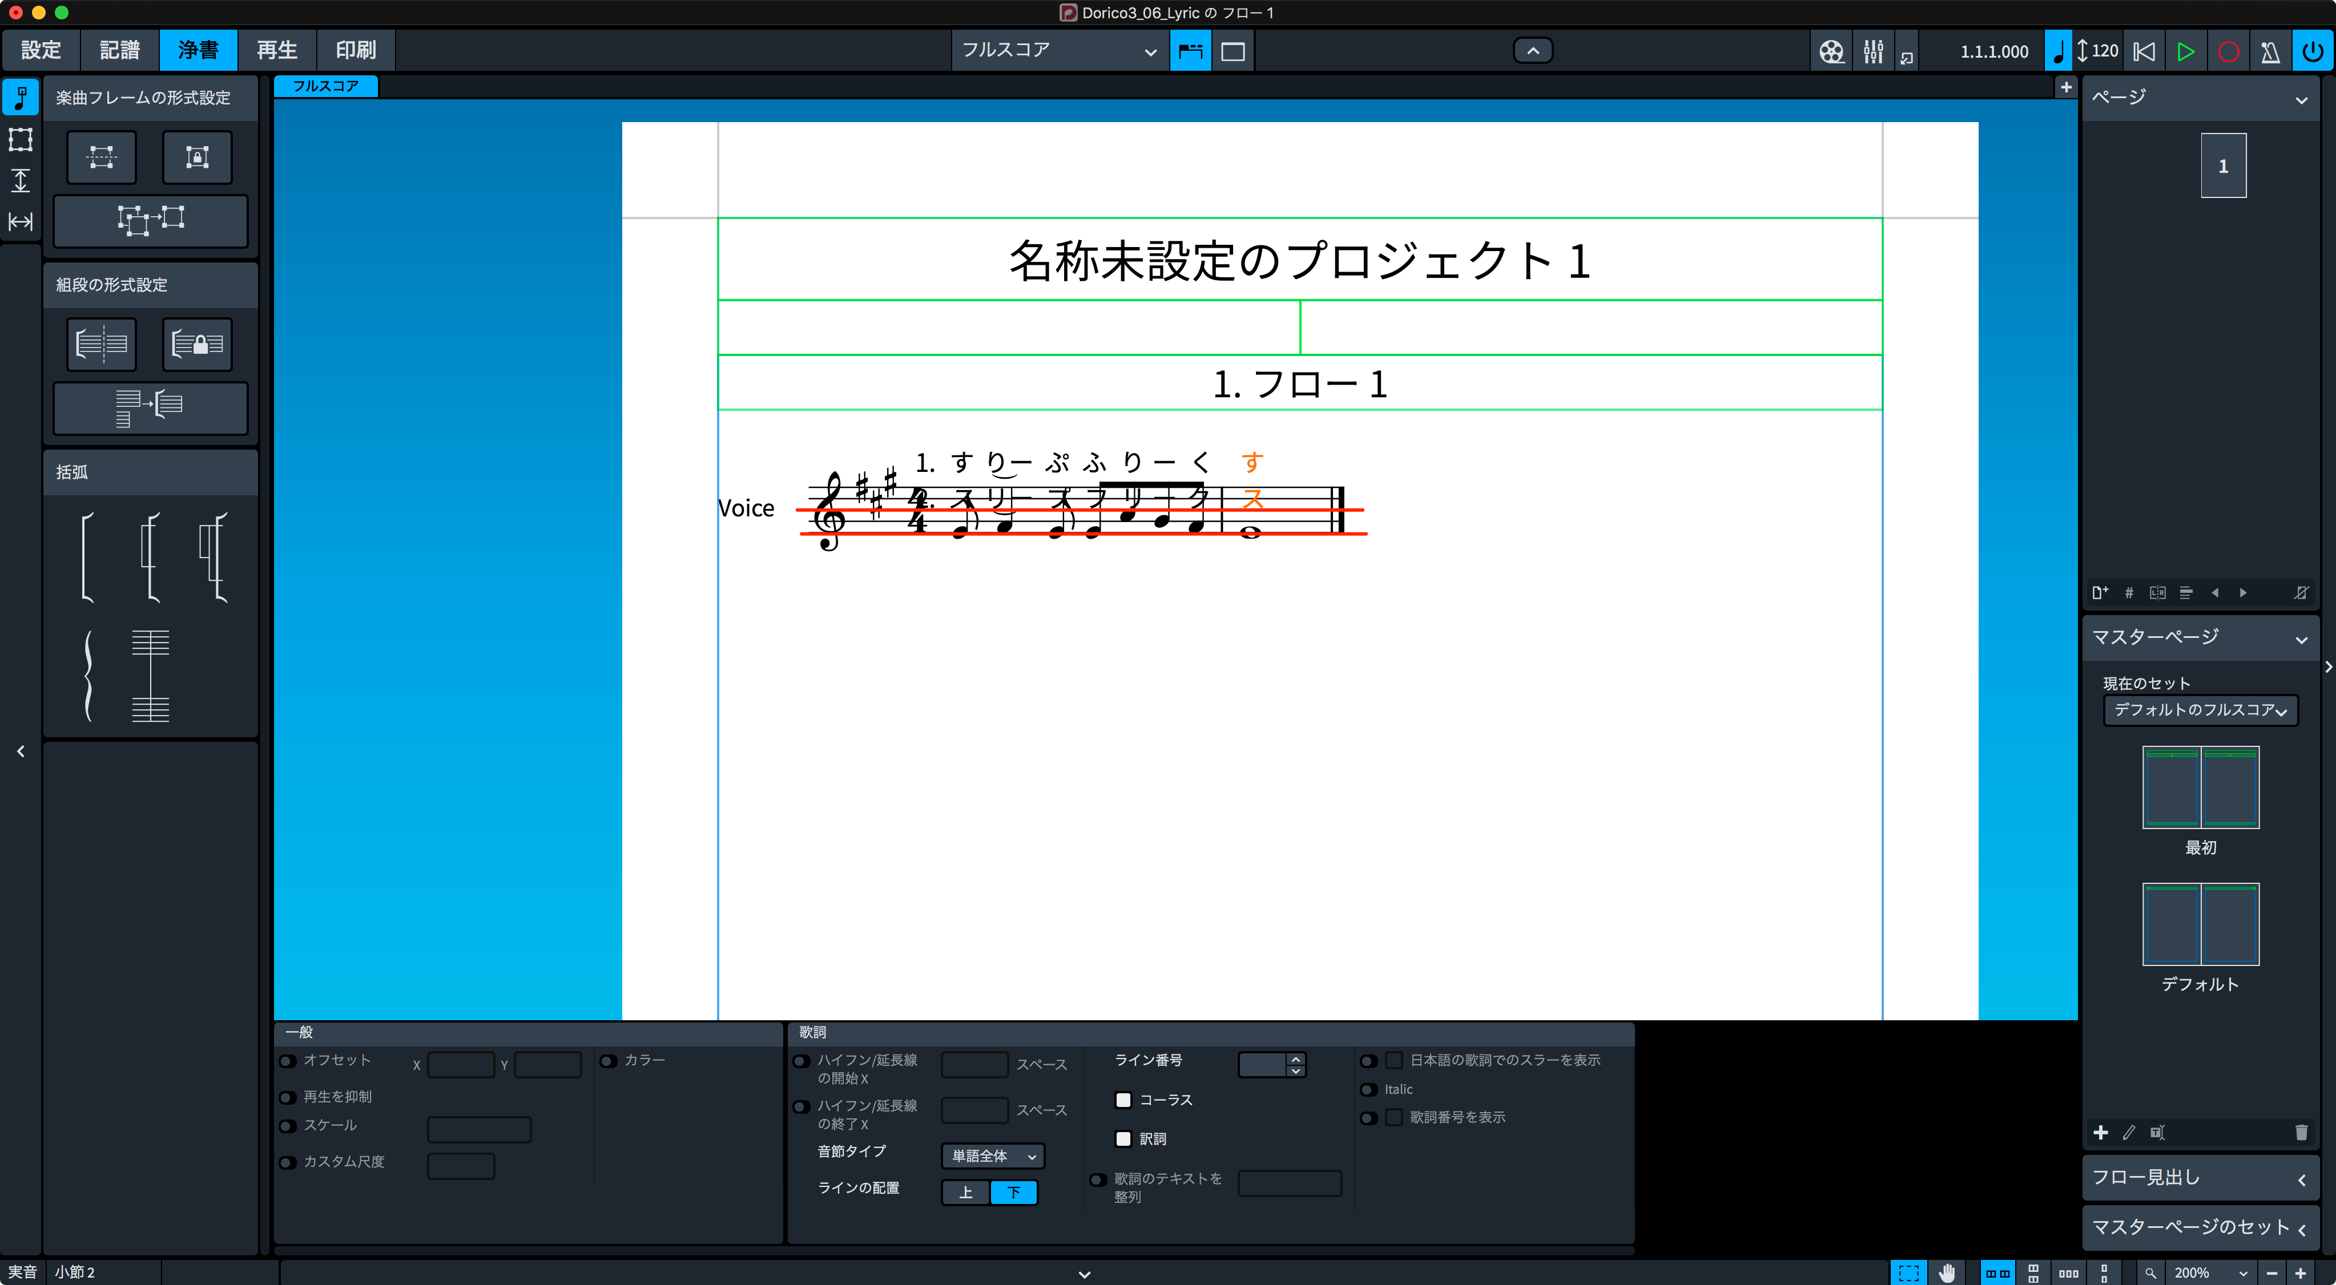Enable the 歌詞番号を表示 toggle
This screenshot has width=2336, height=1285.
click(x=1368, y=1118)
